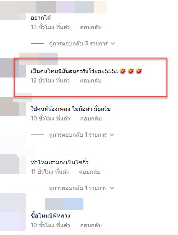Open avatar beside 'ใช่คนที่ร้องเพลง' comment

(x=13, y=106)
